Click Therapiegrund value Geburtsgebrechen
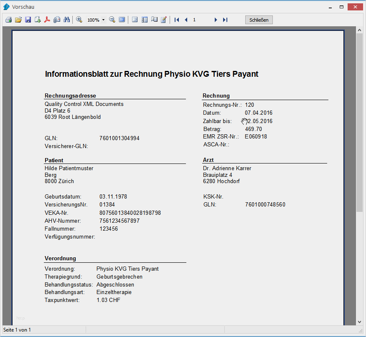This screenshot has height=337, width=366. click(119, 277)
